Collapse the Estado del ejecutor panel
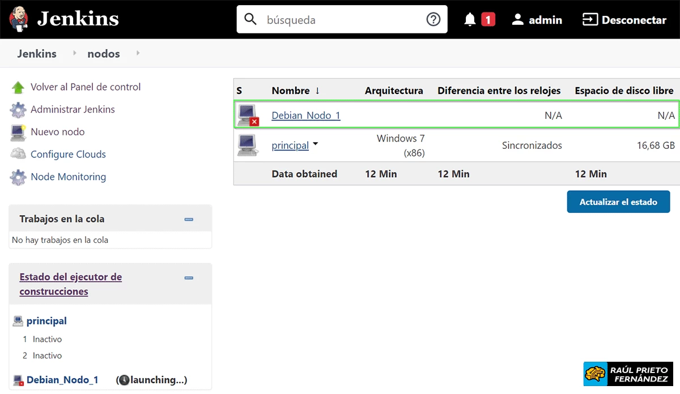Viewport: 680px width, 394px height. (x=189, y=278)
